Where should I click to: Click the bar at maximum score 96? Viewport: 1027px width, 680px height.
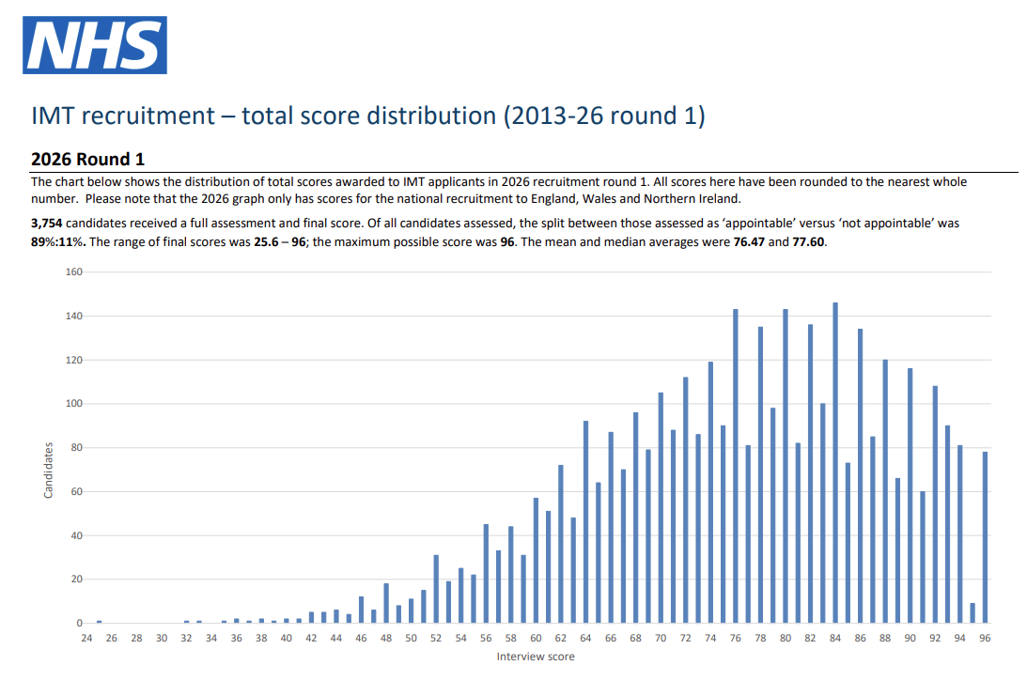click(x=985, y=537)
